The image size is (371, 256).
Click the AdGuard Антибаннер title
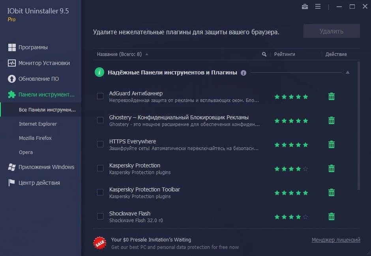click(136, 93)
